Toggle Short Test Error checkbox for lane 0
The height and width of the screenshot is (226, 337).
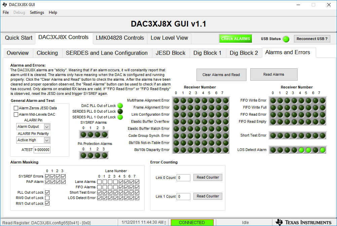[x=99, y=192]
